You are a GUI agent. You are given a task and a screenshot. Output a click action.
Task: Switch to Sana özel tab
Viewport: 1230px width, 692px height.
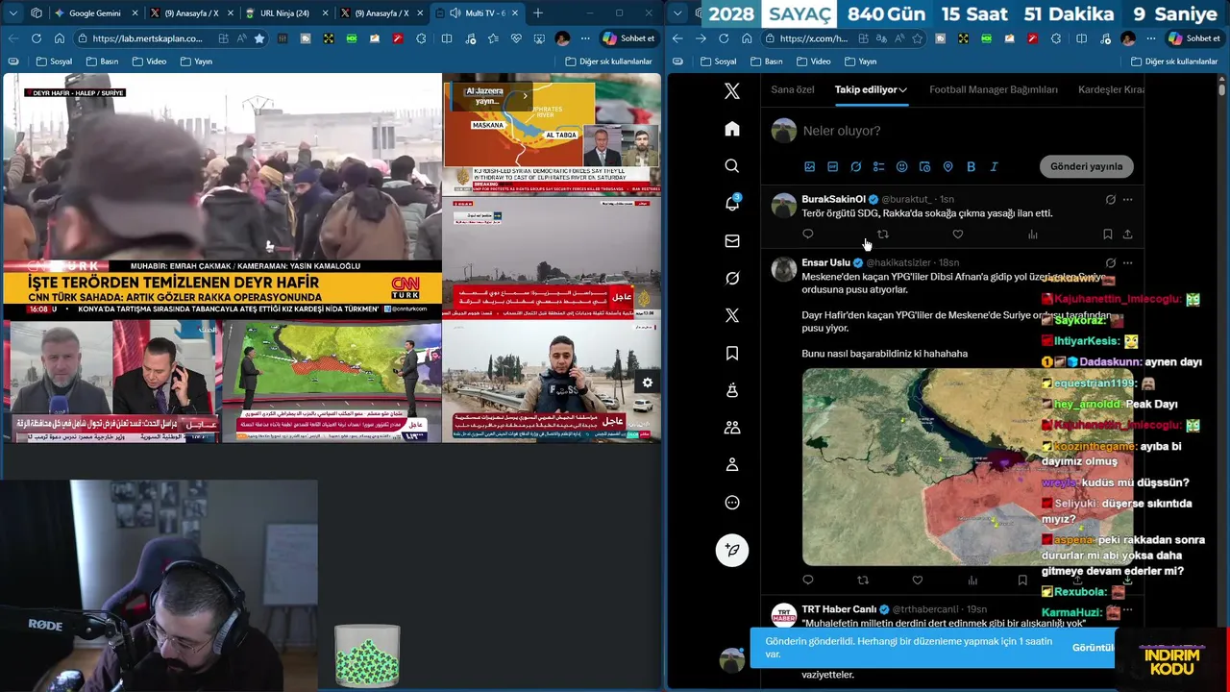(x=793, y=89)
